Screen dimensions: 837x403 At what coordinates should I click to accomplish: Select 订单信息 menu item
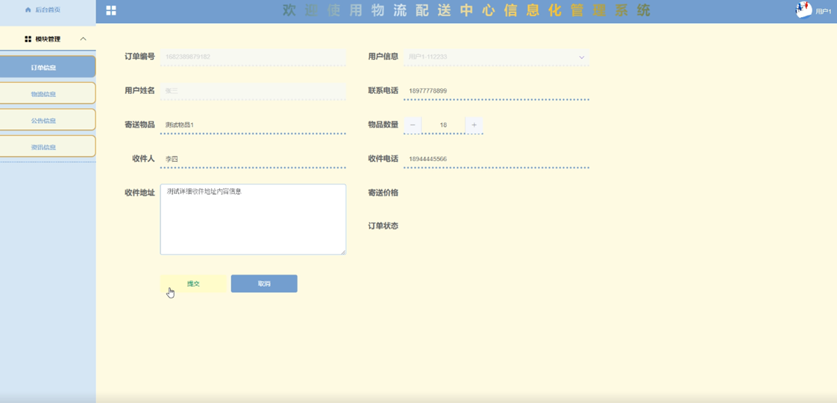(x=48, y=66)
